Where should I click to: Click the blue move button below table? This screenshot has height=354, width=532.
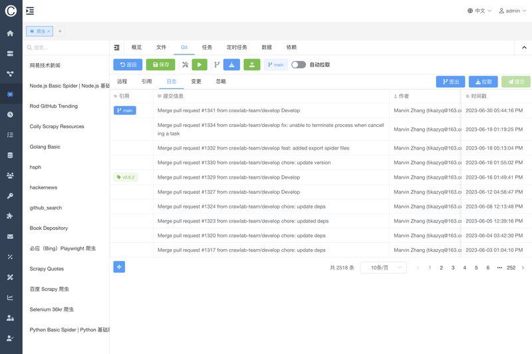click(119, 267)
